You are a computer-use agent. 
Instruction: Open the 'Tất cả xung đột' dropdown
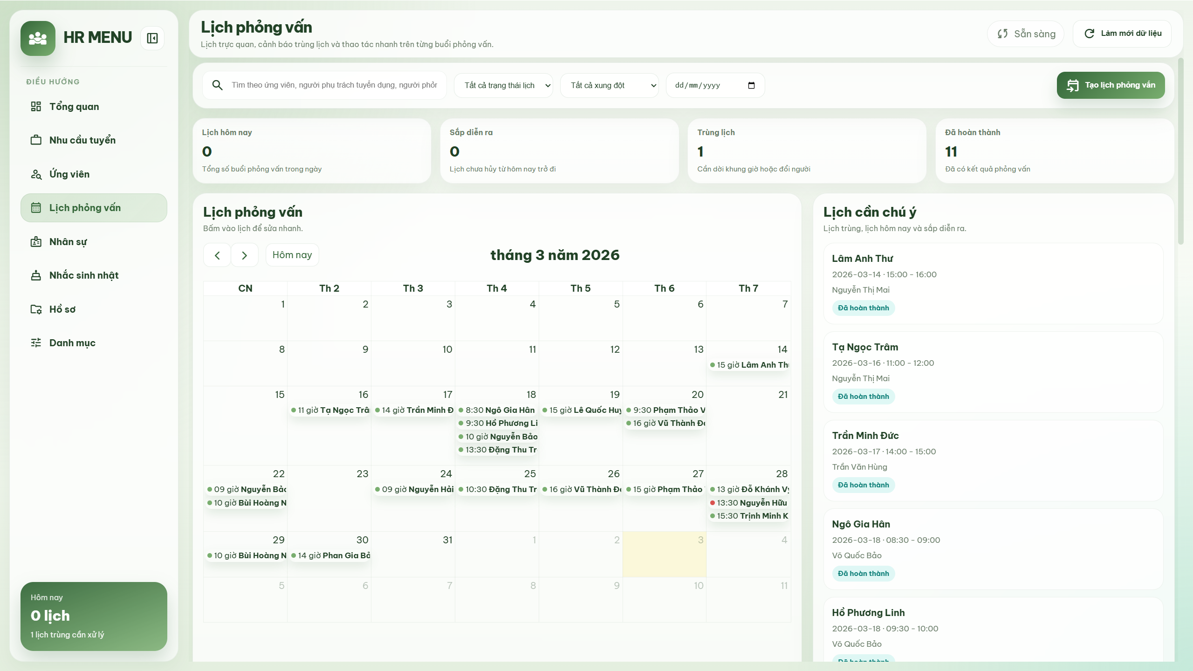tap(610, 85)
